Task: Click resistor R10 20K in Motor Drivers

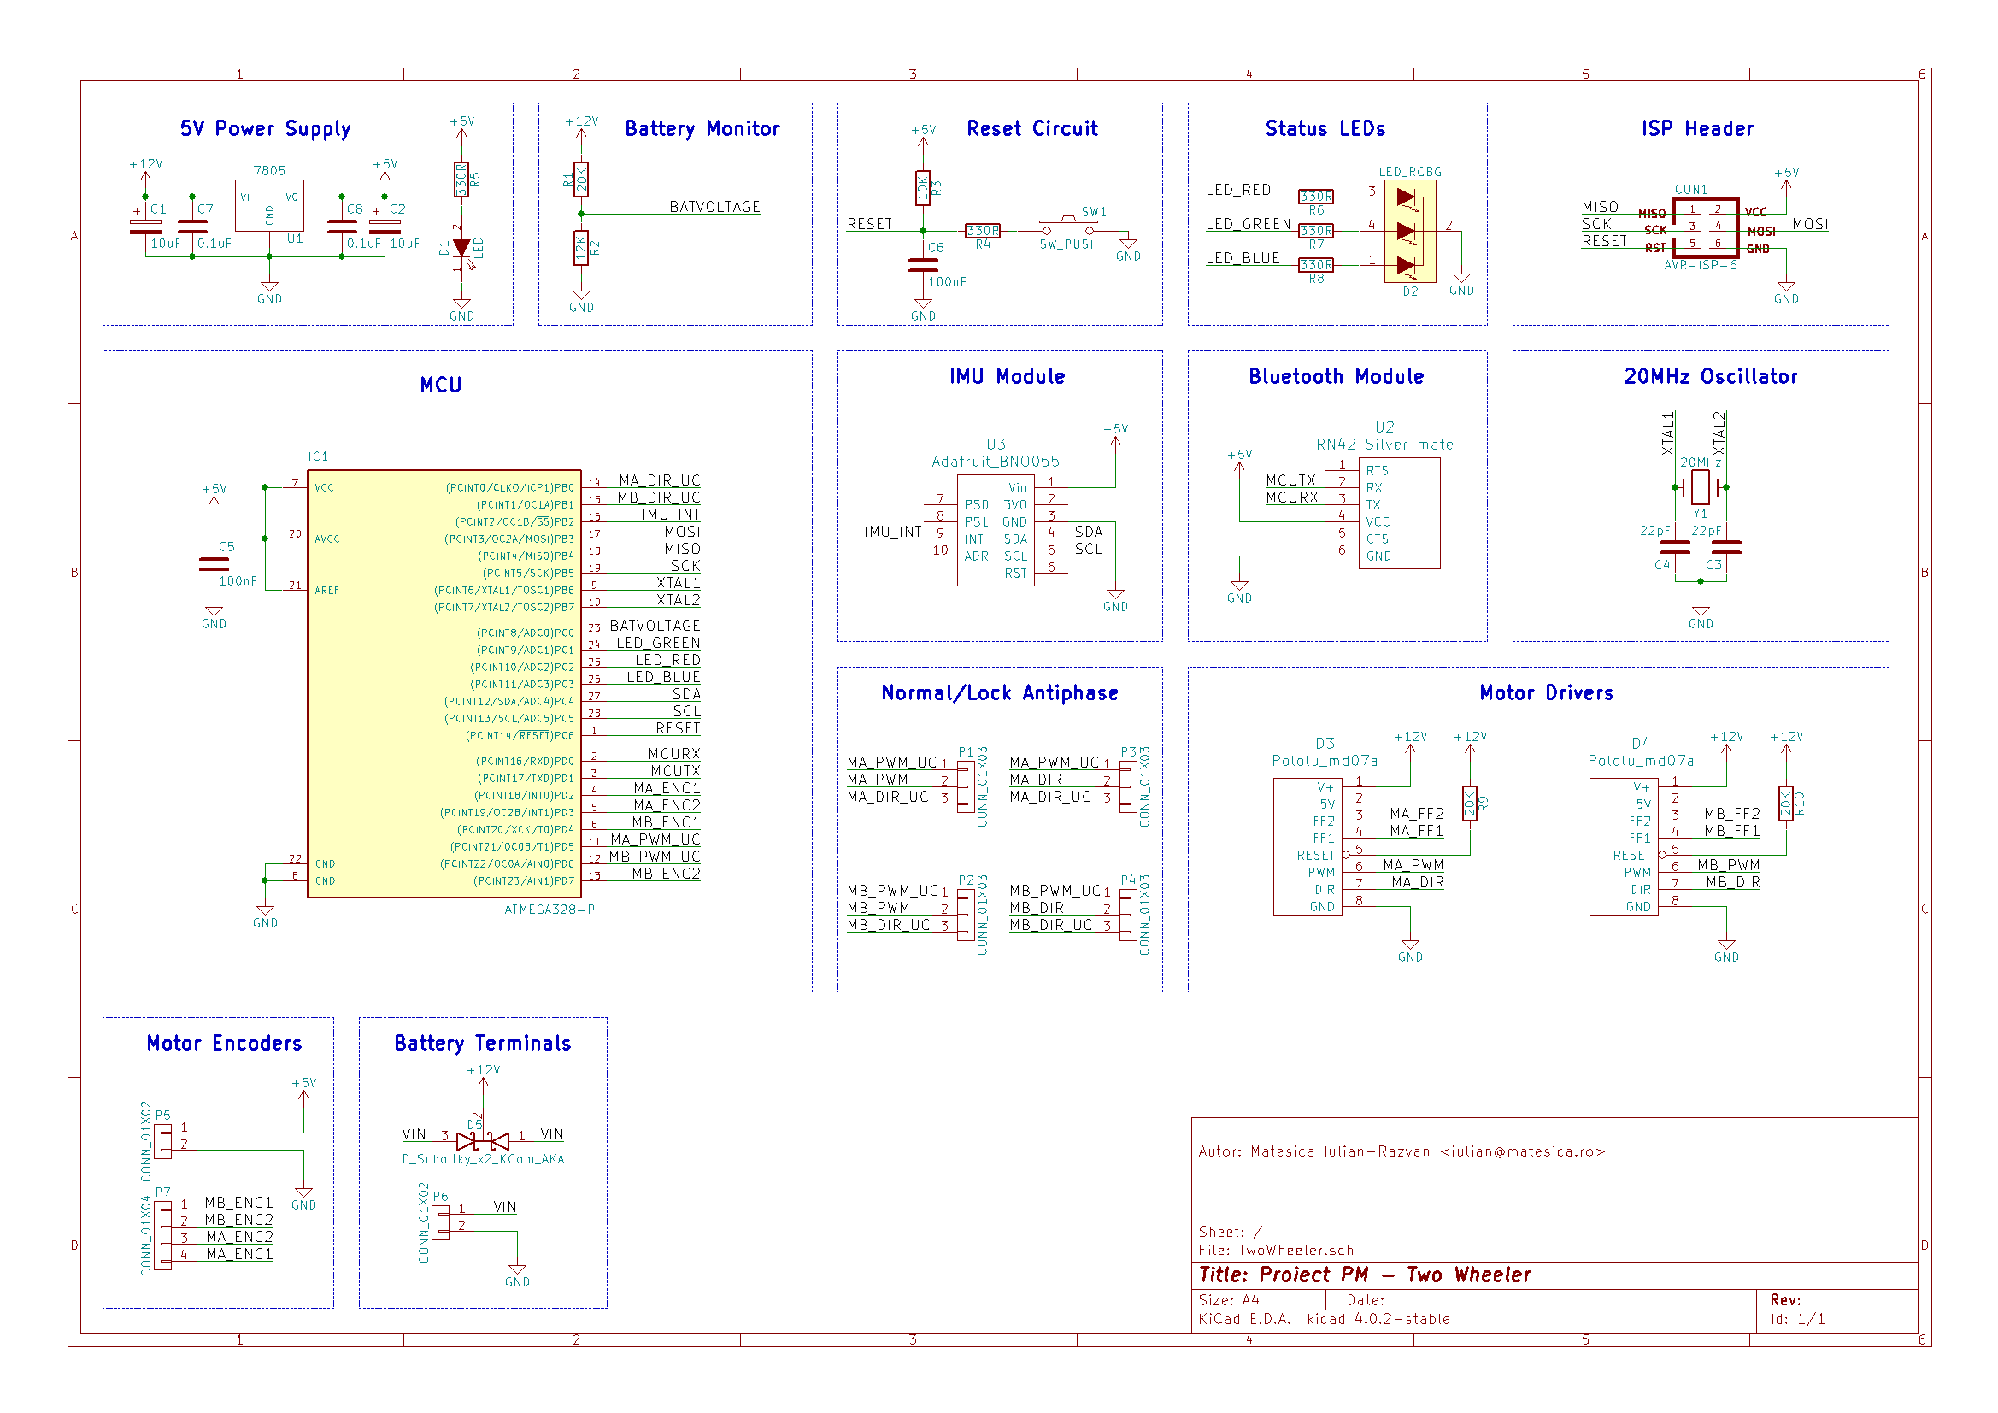Action: coord(1786,804)
